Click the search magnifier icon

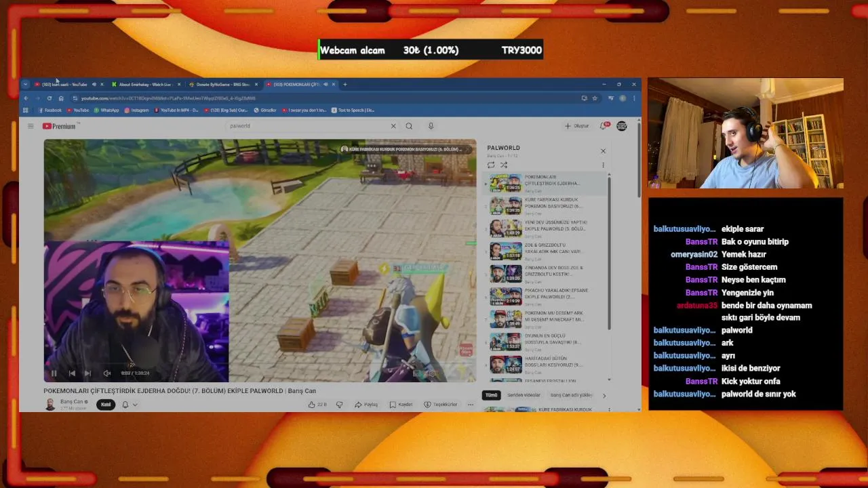[409, 126]
